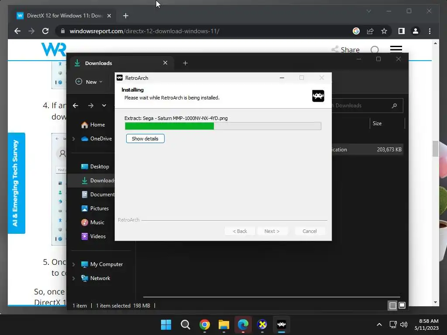Screen dimensions: 447x335
Task: Reload the windowsreport page
Action: click(x=45, y=31)
